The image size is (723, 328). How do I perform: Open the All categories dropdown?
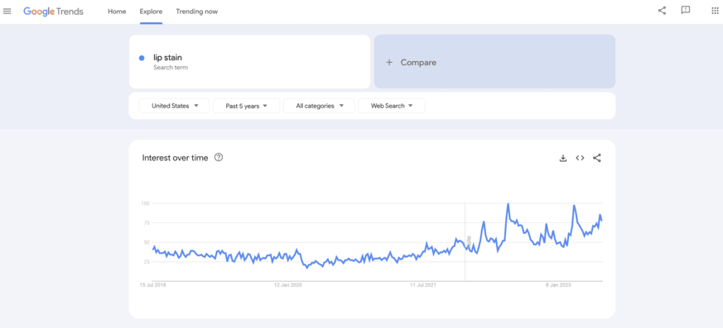click(319, 106)
